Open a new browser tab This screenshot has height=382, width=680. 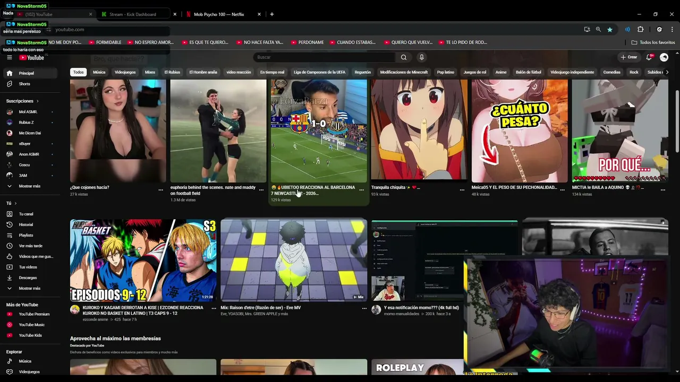[x=271, y=14]
